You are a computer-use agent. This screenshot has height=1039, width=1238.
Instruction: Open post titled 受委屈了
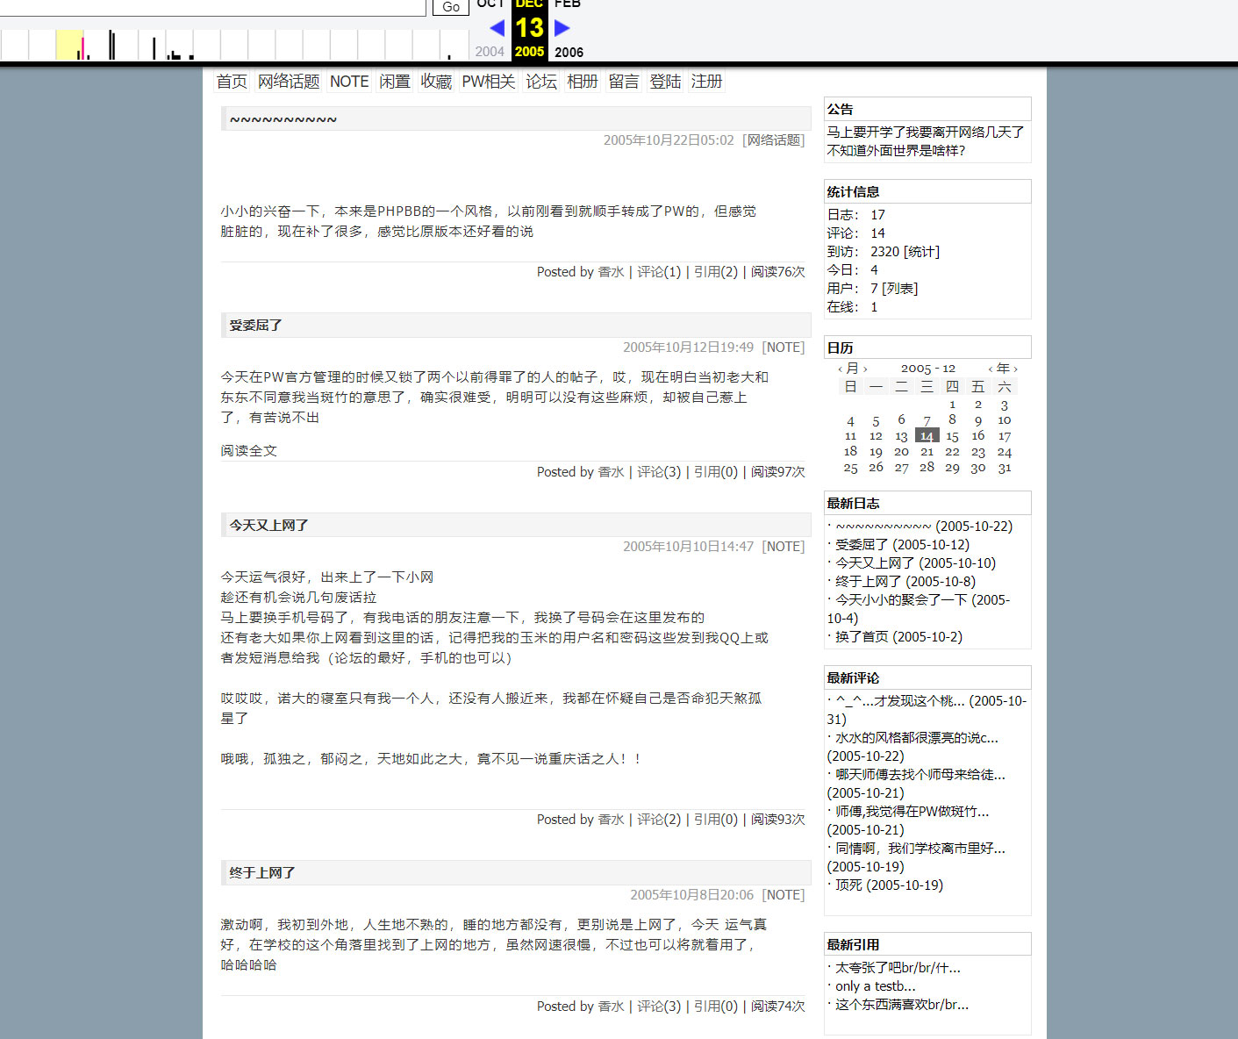click(255, 326)
